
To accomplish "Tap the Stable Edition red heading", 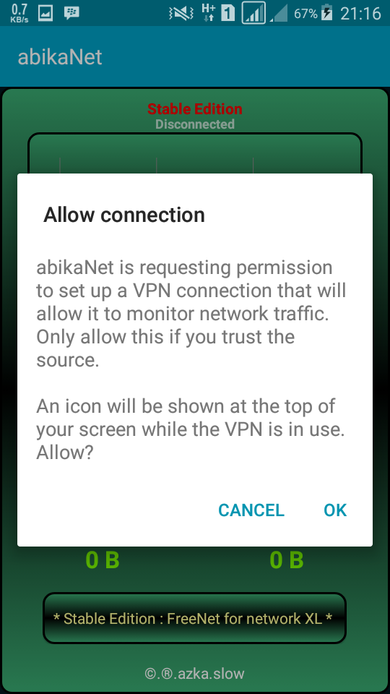I will click(x=195, y=109).
